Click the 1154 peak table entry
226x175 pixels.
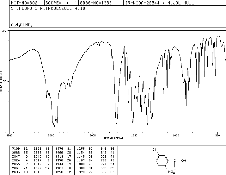81,153
